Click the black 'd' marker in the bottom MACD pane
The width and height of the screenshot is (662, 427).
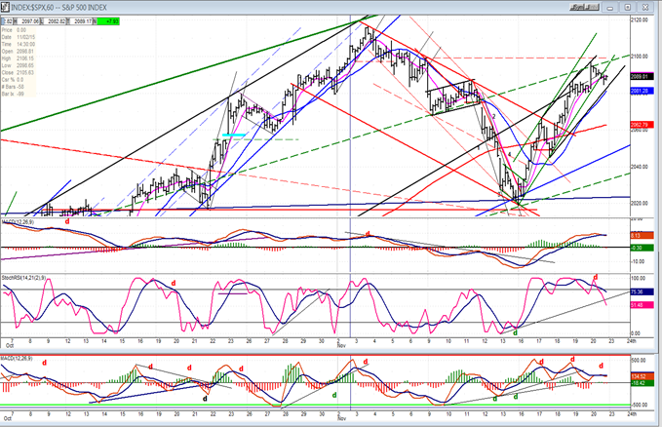(205, 399)
